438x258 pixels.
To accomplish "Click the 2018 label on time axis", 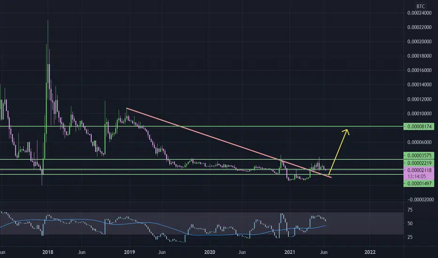I will tap(48, 252).
